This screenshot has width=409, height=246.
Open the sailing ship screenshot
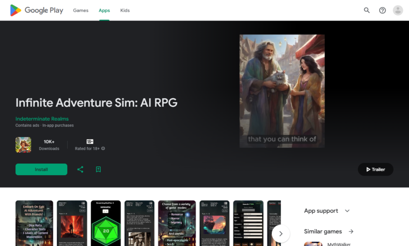(215, 223)
